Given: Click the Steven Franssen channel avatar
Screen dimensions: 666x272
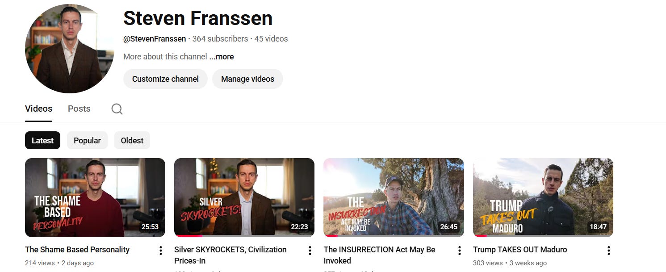Looking at the screenshot, I should pyautogui.click(x=69, y=49).
